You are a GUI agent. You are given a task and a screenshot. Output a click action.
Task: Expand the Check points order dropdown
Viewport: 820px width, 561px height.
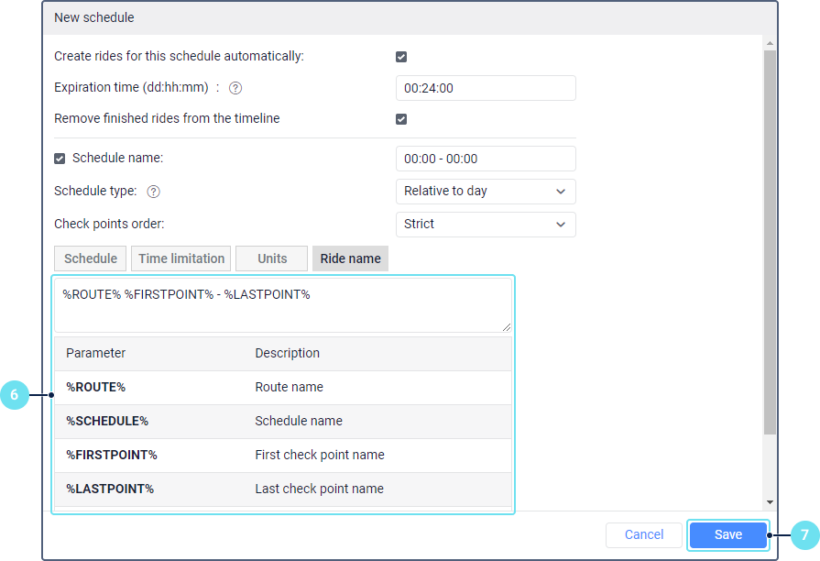pyautogui.click(x=485, y=225)
